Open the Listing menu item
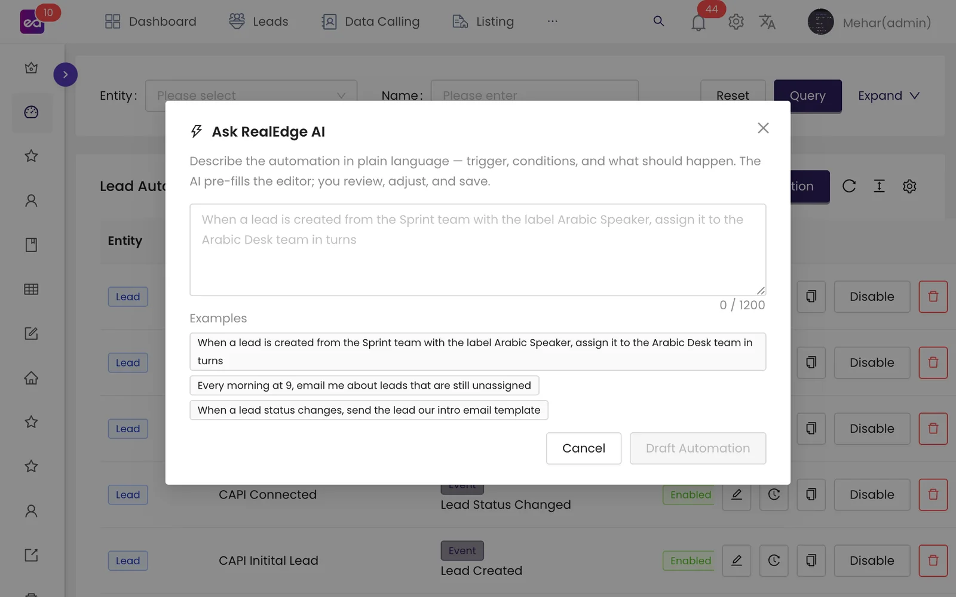 click(483, 21)
